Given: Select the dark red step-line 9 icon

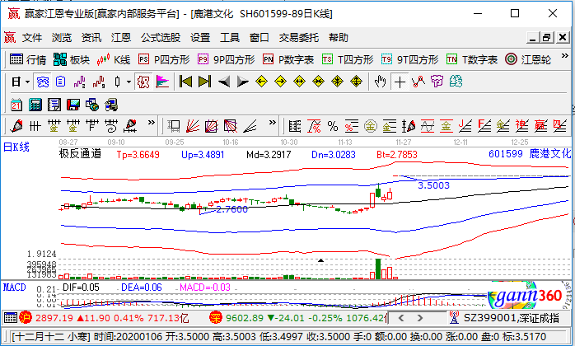Looking at the screenshot, I should tap(99, 82).
